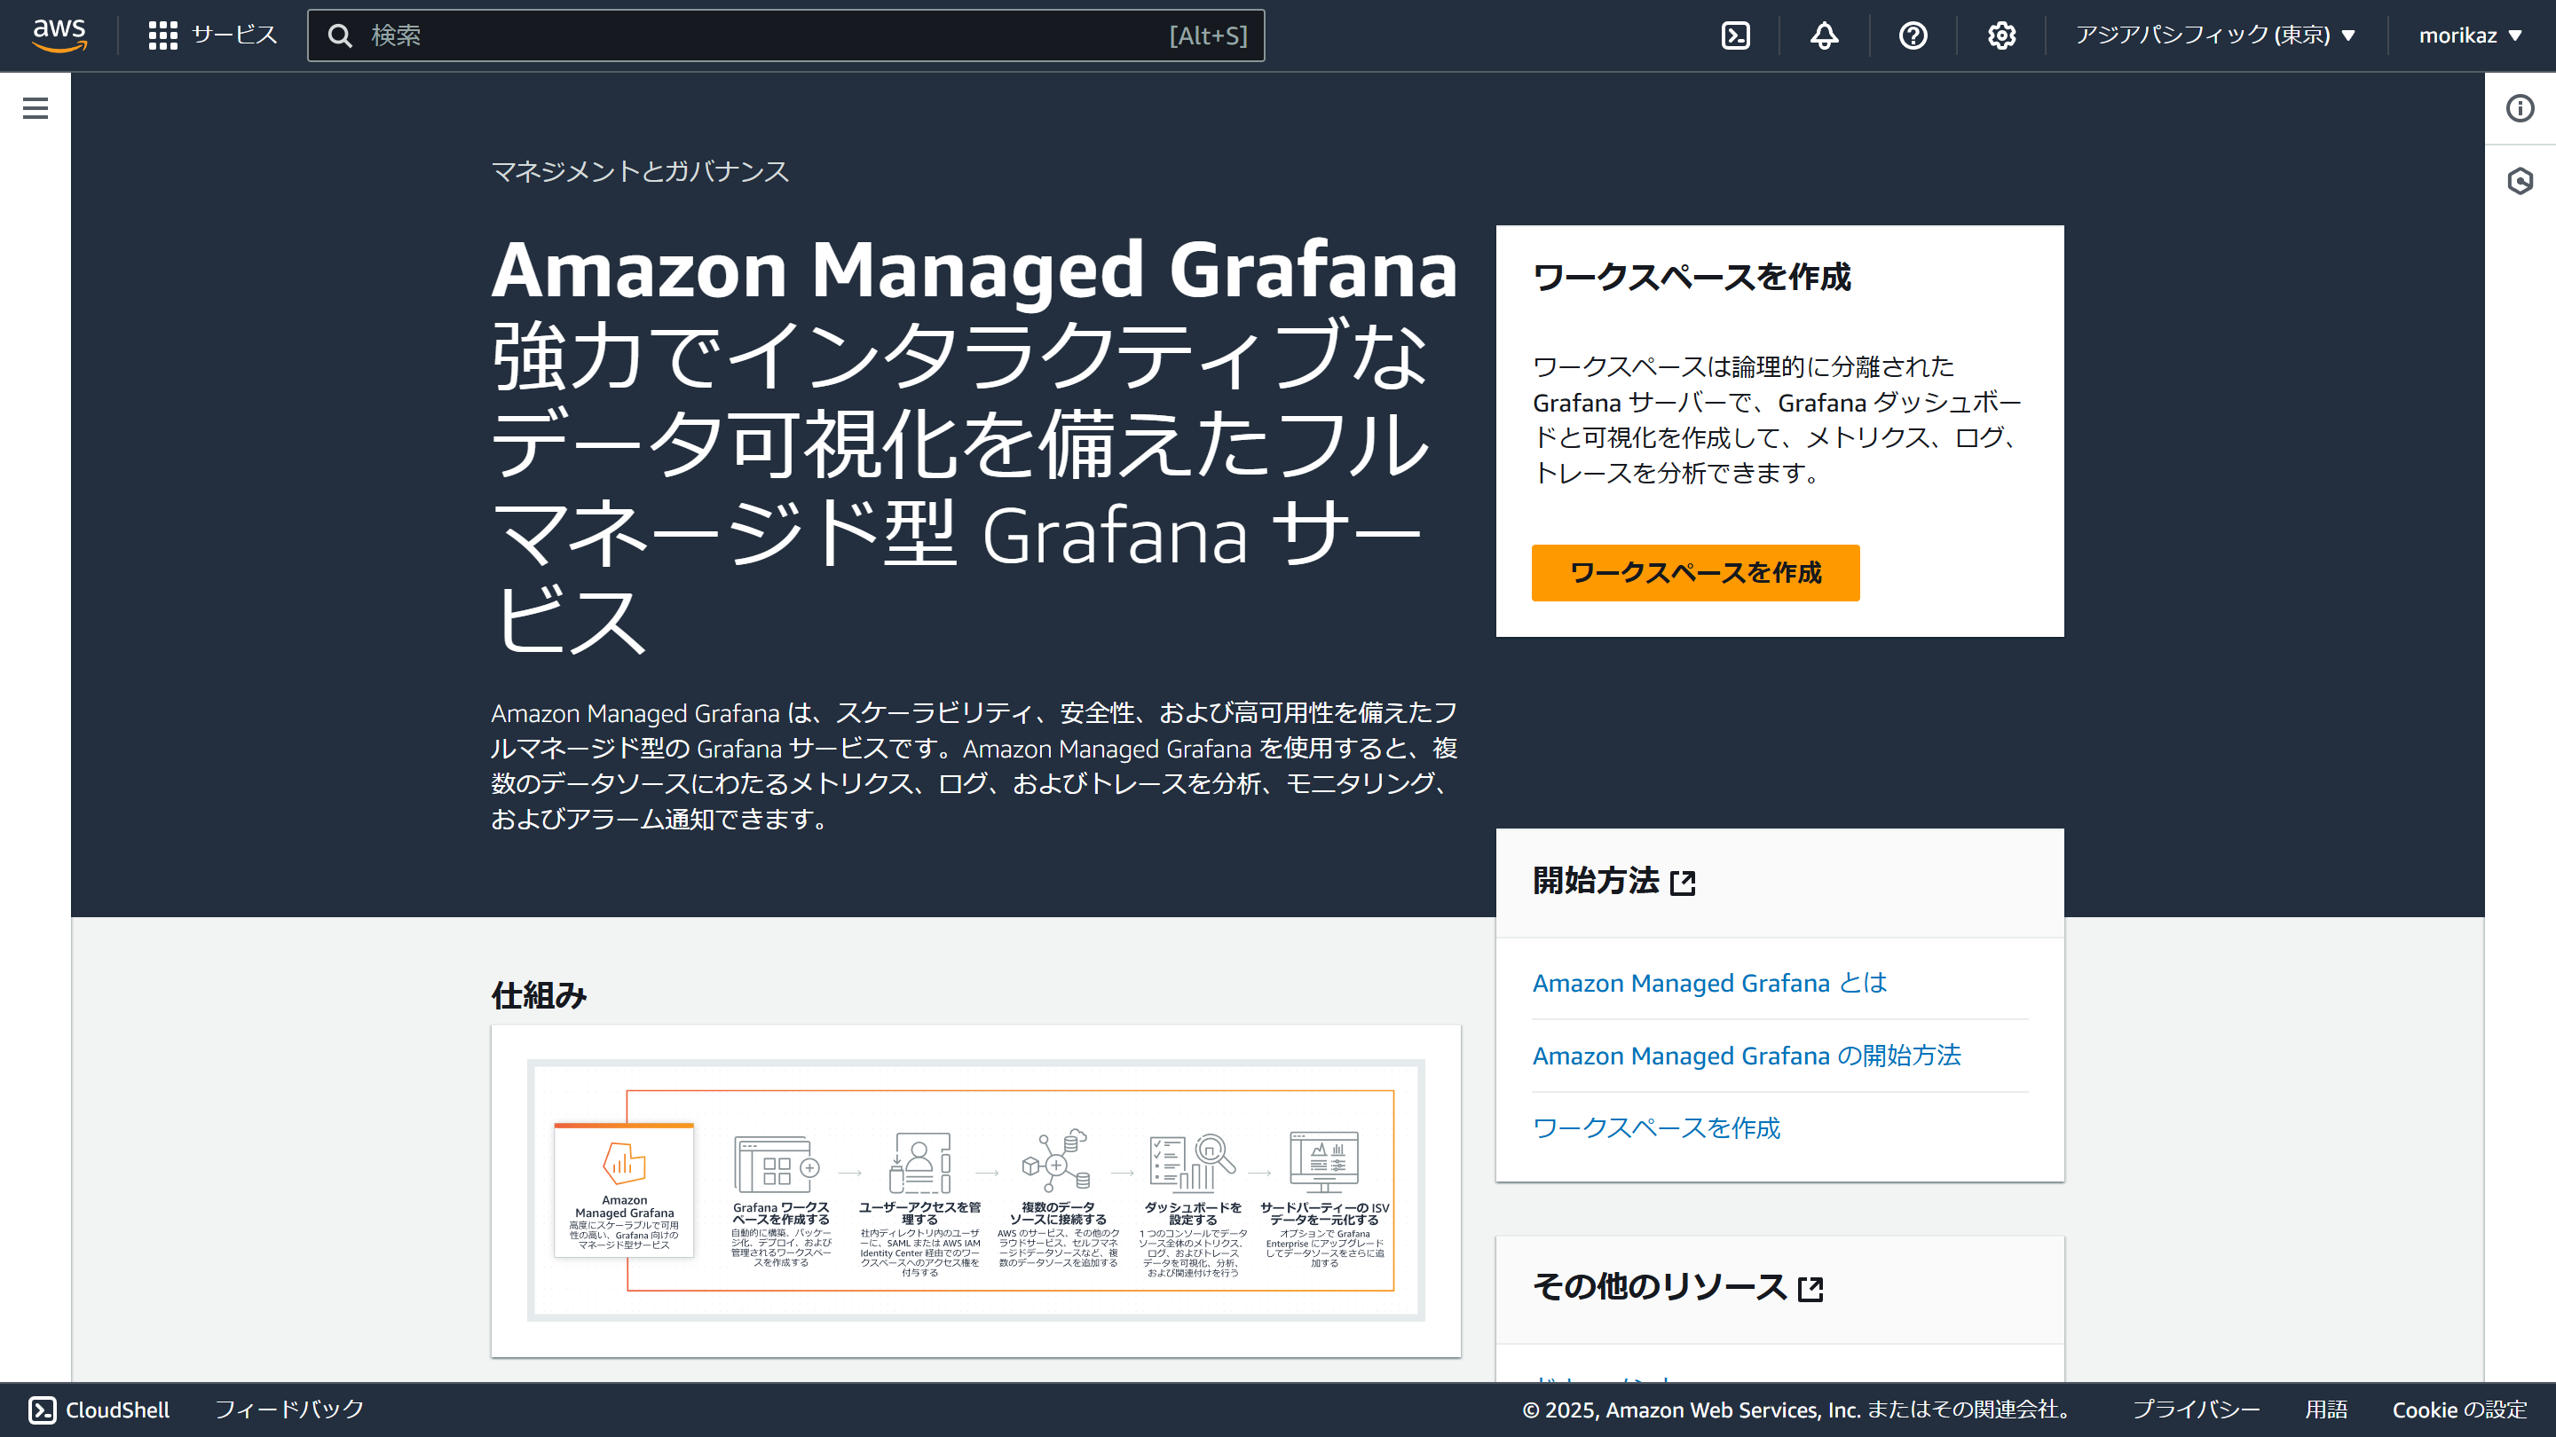Open the help question mark icon

click(1913, 35)
